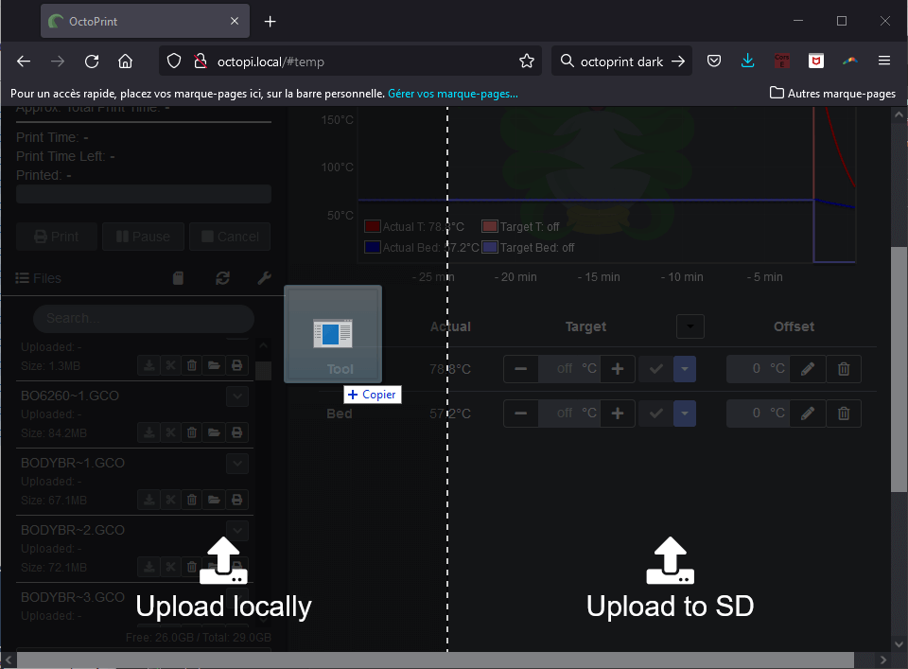Screen dimensions: 908x669
Task: Expand details for BO6260~1.GCO
Action: pos(236,396)
